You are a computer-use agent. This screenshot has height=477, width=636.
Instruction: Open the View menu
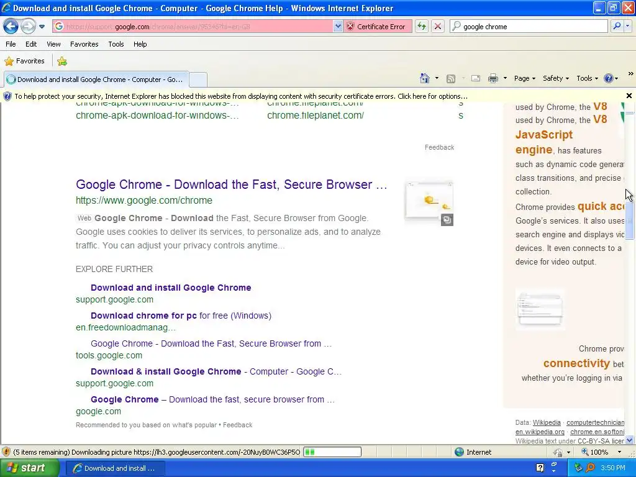(x=53, y=44)
